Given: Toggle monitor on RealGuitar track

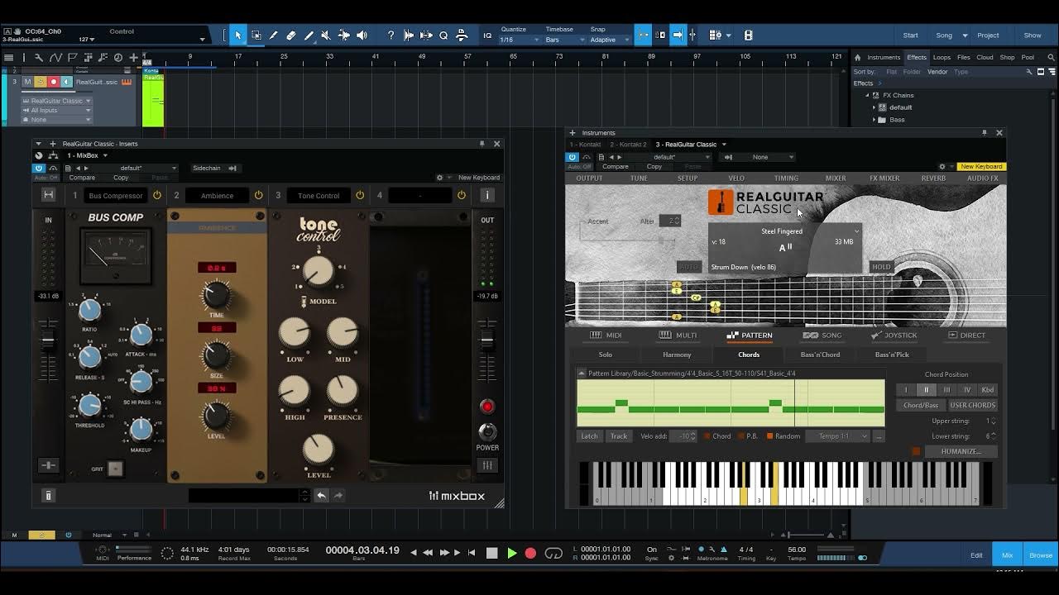Looking at the screenshot, I should 66,82.
